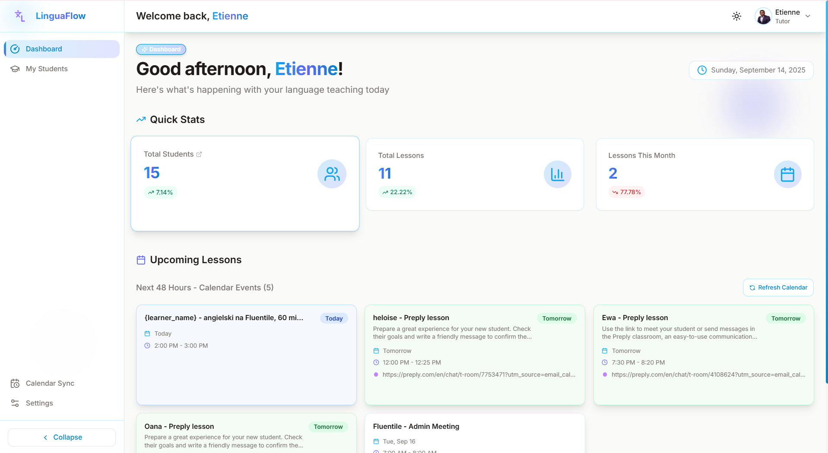The height and width of the screenshot is (453, 828).
Task: Open Settings in the sidebar
Action: (62, 403)
